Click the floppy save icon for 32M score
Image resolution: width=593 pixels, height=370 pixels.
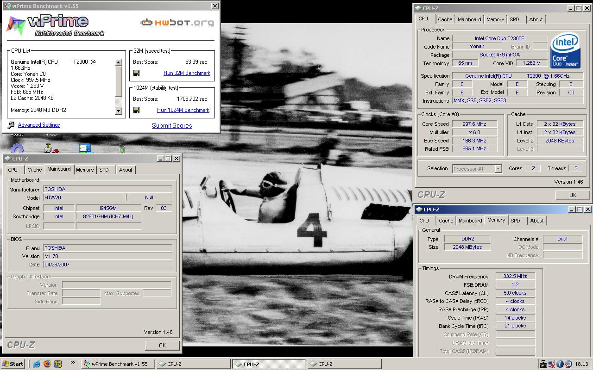[136, 73]
